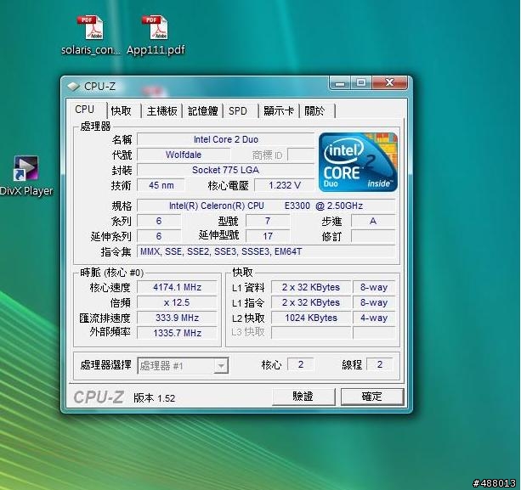This screenshot has height=490, width=521.
Task: Click the 核心 cores count value
Action: (301, 364)
